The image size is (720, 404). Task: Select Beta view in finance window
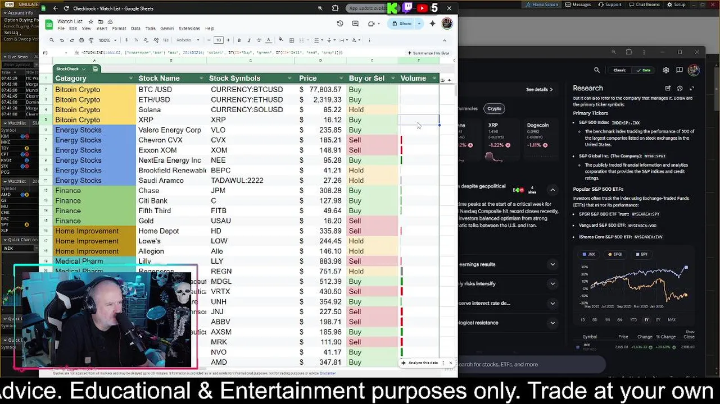point(644,70)
